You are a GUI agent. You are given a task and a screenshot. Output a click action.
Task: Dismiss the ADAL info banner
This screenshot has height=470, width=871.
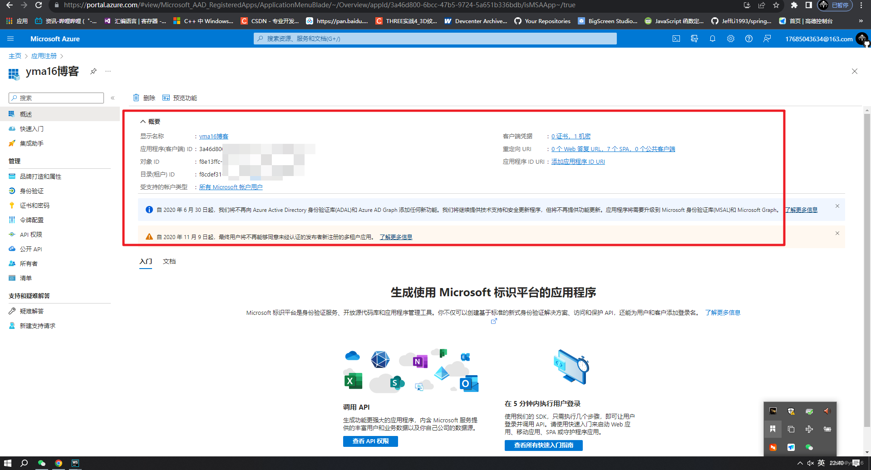coord(837,206)
